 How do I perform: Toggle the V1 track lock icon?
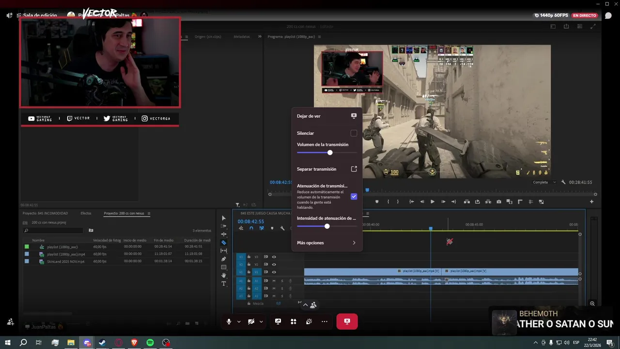pos(249,272)
